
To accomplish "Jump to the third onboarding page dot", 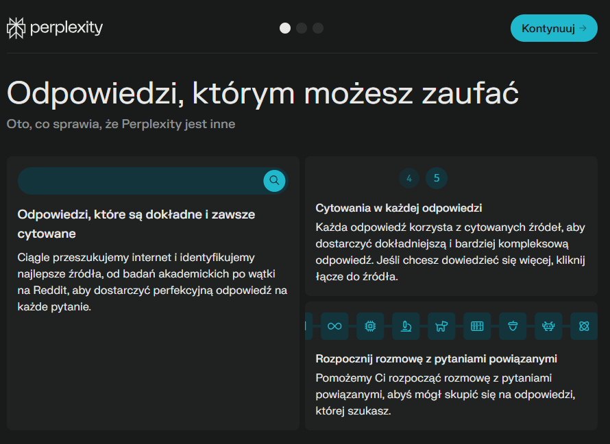I will [x=318, y=28].
